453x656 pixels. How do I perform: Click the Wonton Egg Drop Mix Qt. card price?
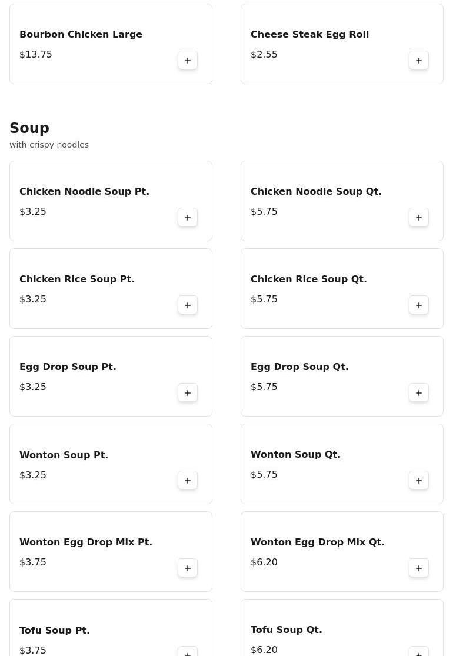point(264,562)
